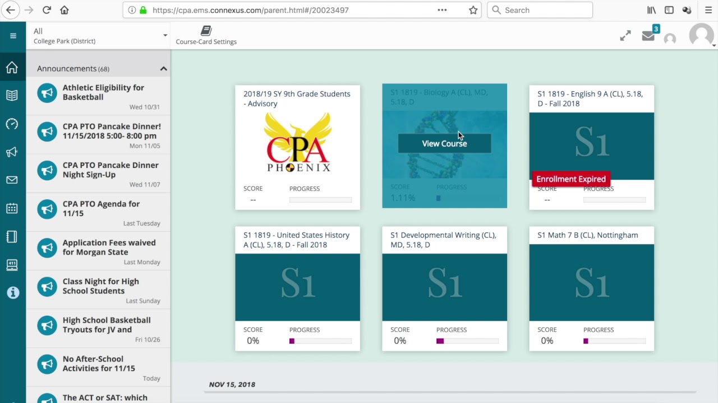Go back with the browser back arrow

pyautogui.click(x=11, y=10)
